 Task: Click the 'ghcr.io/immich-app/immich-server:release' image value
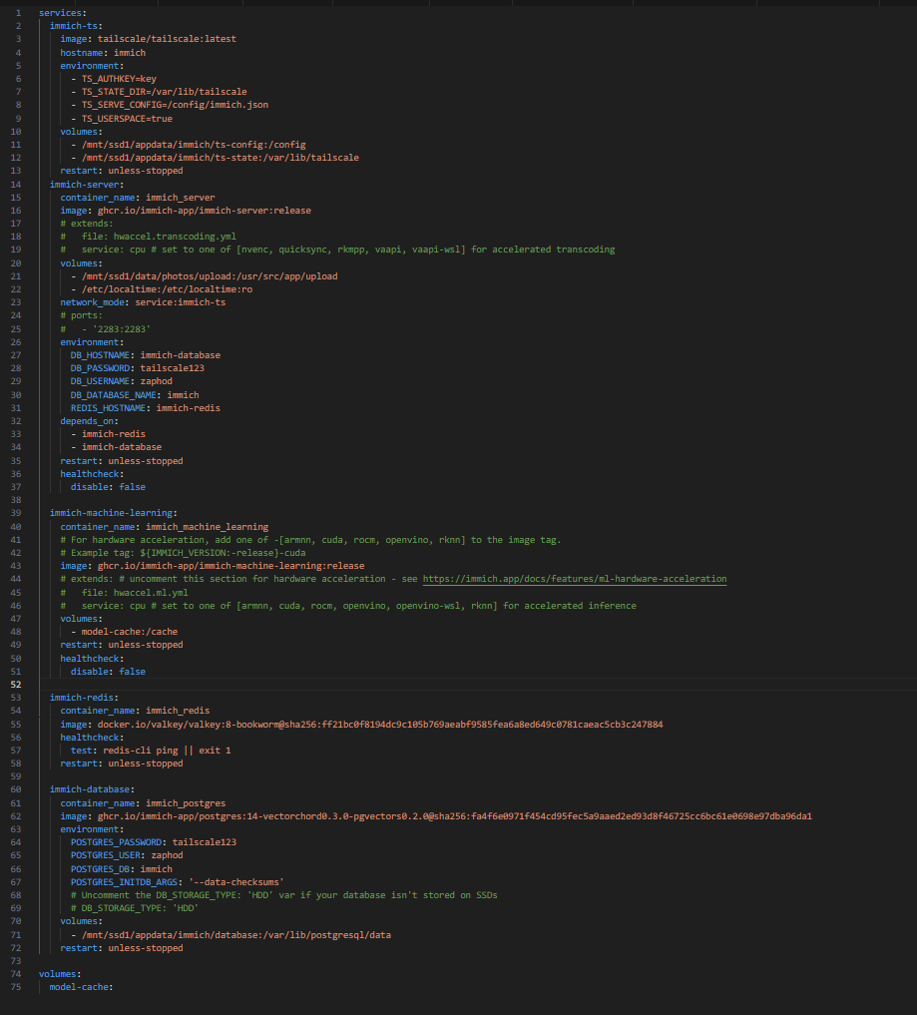[205, 211]
